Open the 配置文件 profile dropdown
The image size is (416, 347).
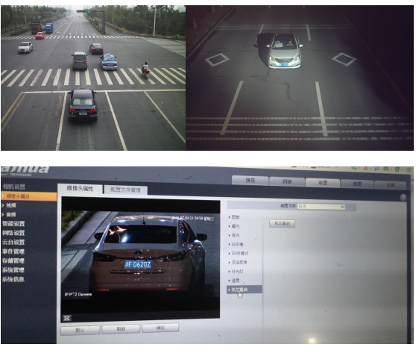click(321, 206)
